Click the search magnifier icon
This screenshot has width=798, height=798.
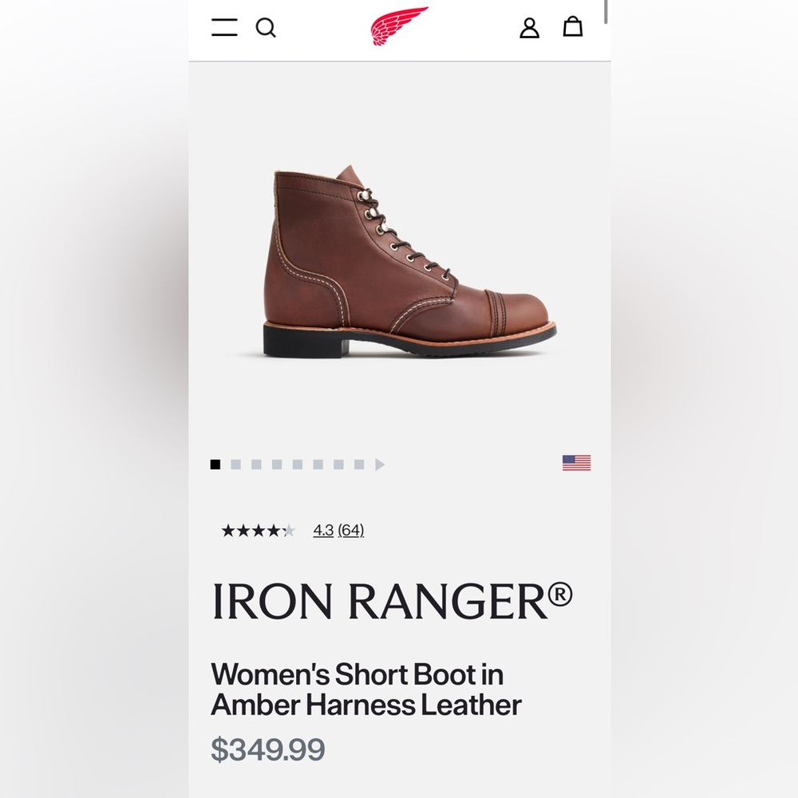click(267, 28)
